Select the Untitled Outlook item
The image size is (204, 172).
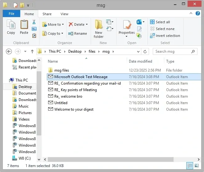coord(124,103)
